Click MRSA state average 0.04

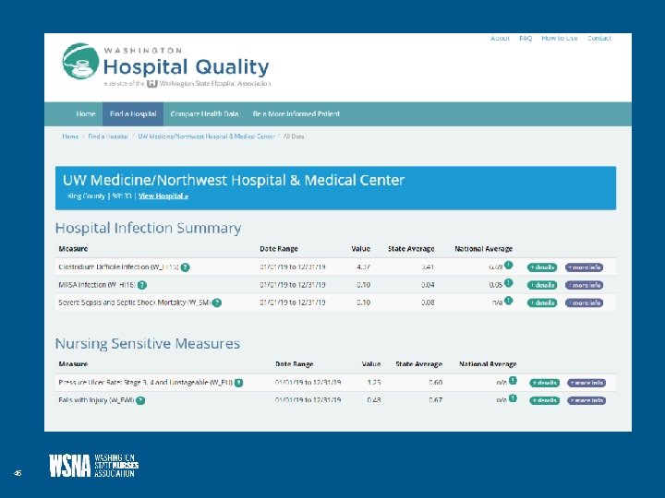point(428,285)
